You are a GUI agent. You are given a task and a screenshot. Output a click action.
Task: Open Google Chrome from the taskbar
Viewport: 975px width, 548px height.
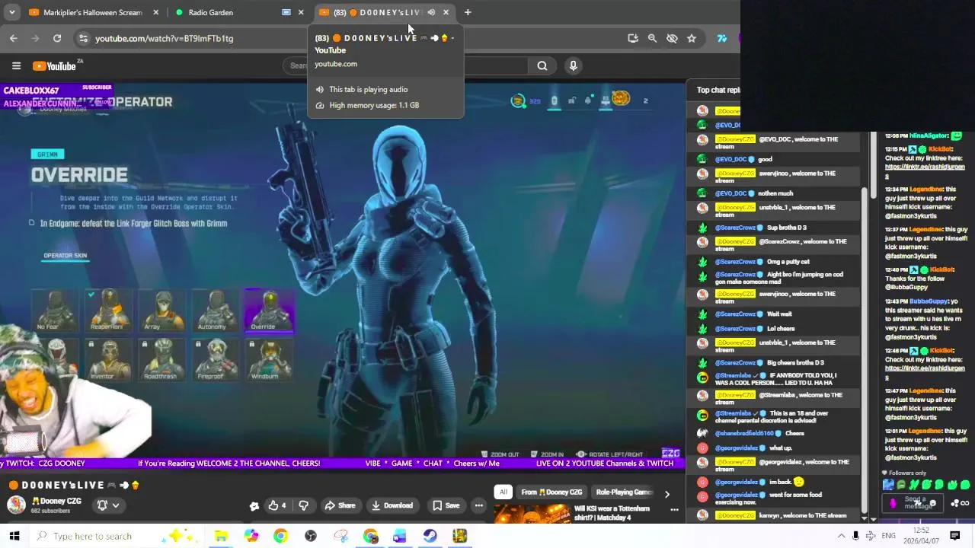[281, 536]
